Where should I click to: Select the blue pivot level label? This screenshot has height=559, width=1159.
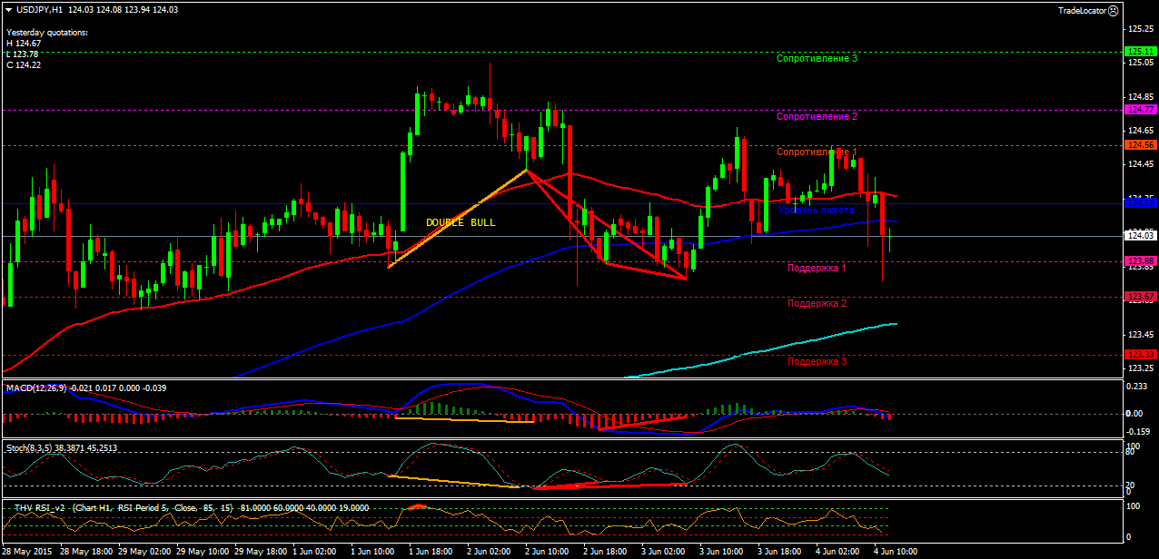pos(817,210)
